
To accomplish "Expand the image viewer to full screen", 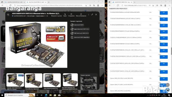I will tap(92, 15).
